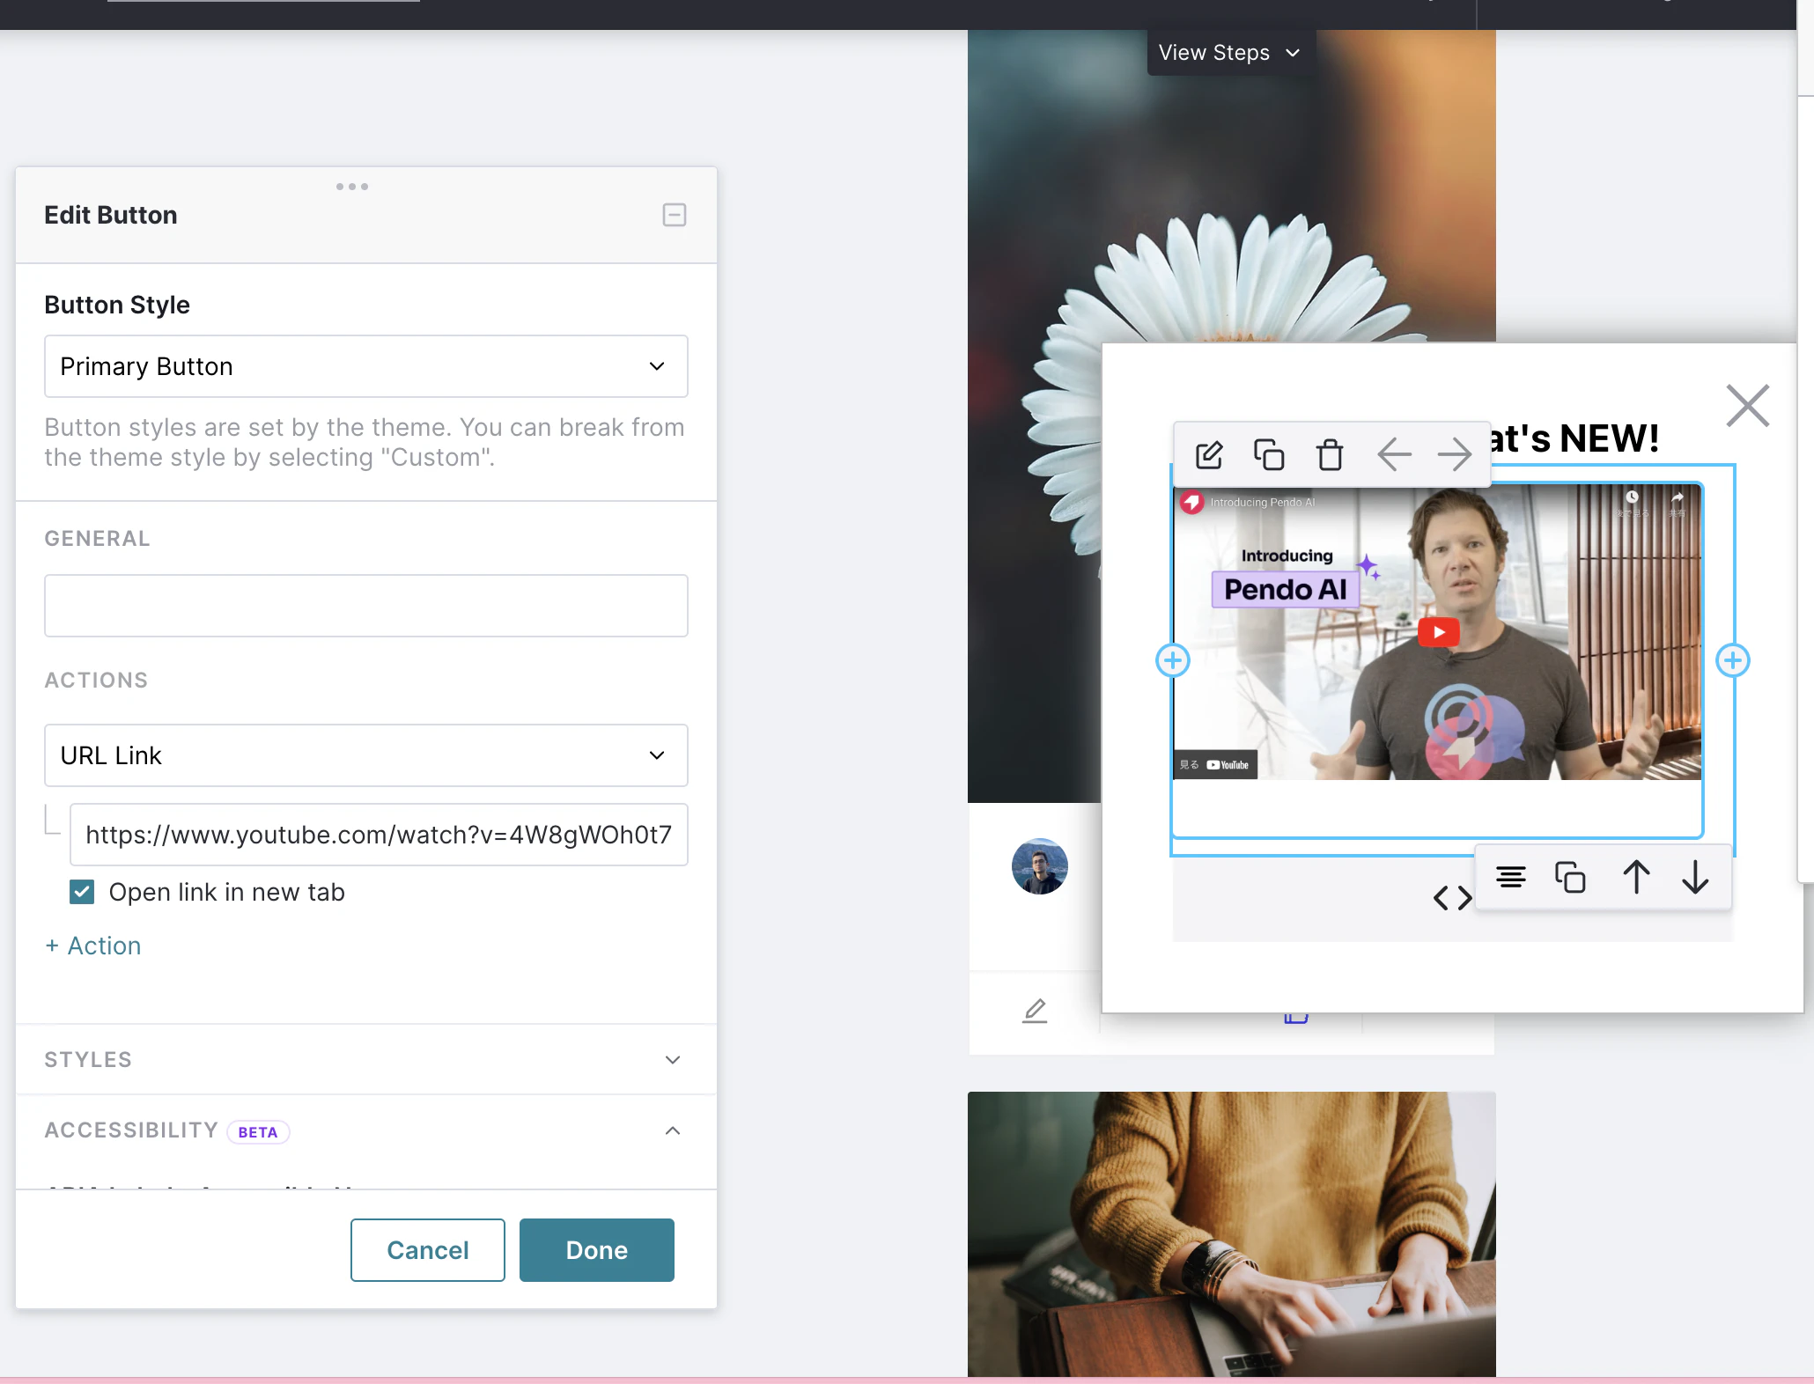
Task: Click the Cancel button
Action: click(x=428, y=1250)
